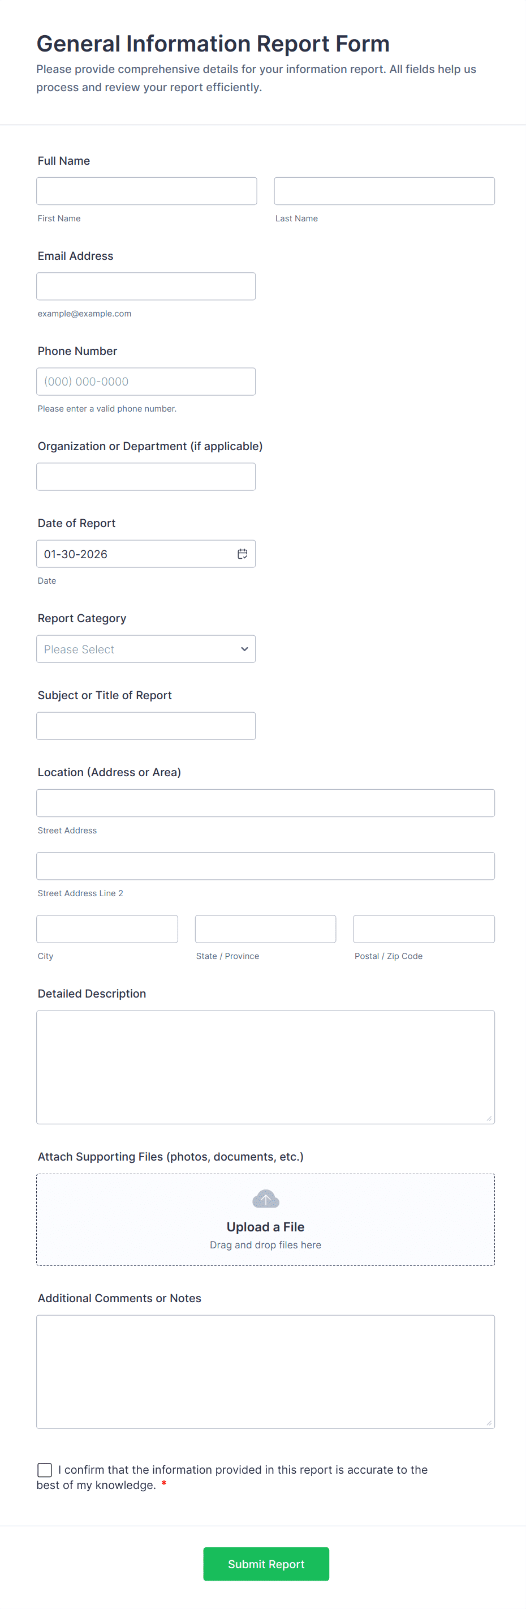The image size is (526, 1609).
Task: Select the Subject or Title field
Action: point(145,726)
